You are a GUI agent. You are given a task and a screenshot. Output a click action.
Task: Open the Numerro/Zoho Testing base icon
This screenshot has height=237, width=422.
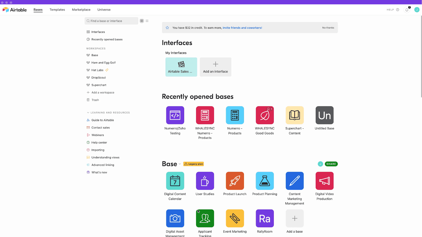tap(175, 115)
